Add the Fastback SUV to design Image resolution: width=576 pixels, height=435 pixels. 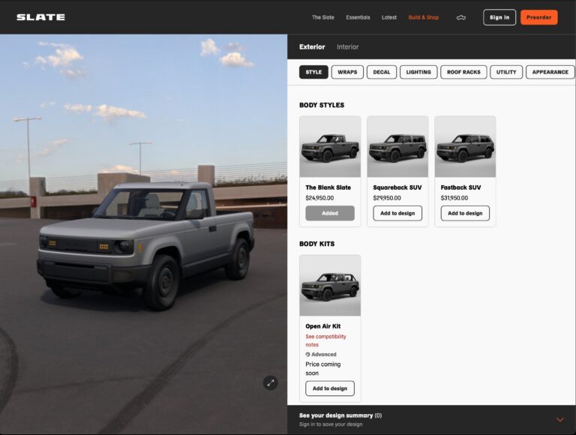[x=465, y=213]
